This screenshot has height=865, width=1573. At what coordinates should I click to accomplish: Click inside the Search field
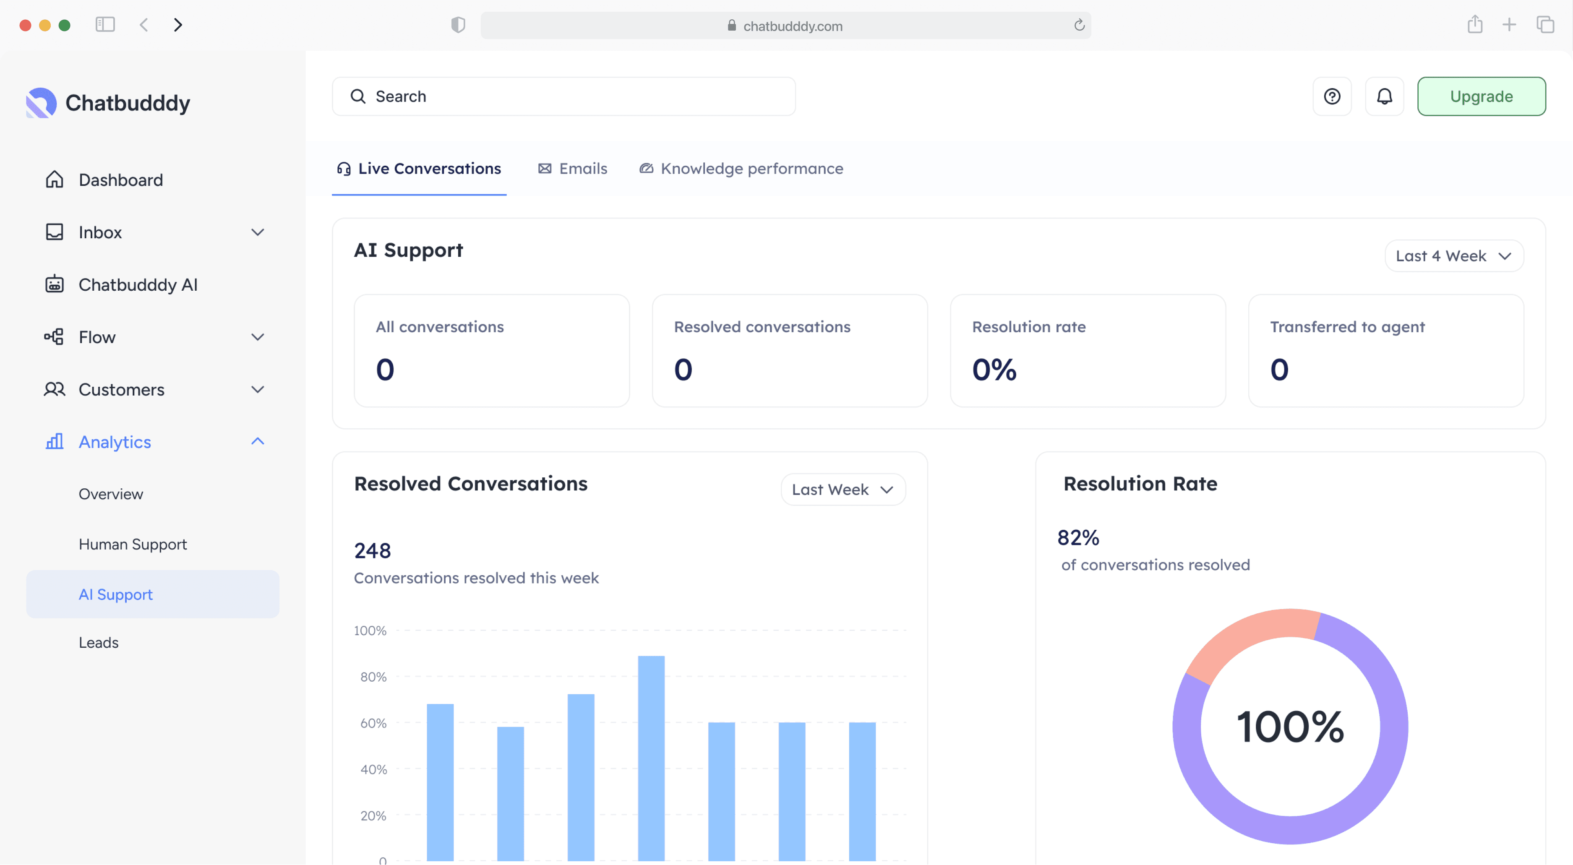click(563, 96)
